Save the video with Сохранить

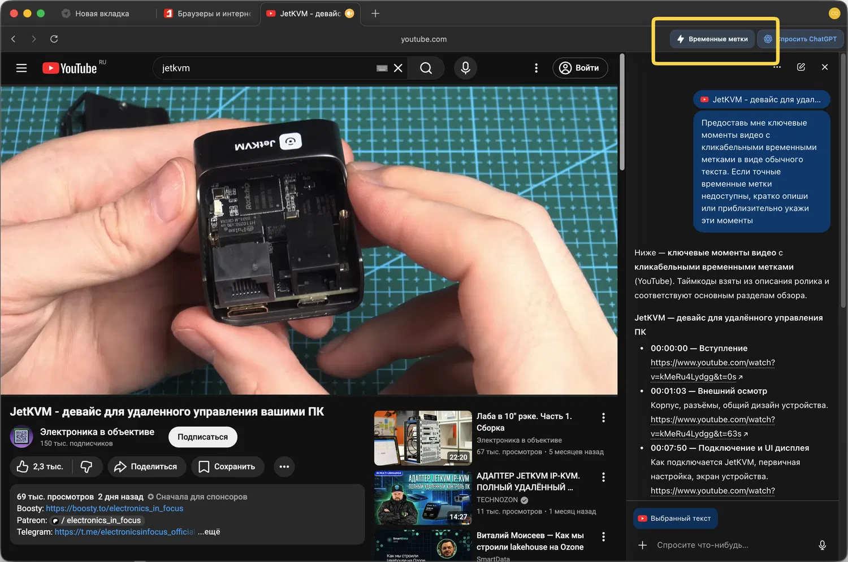coord(228,467)
